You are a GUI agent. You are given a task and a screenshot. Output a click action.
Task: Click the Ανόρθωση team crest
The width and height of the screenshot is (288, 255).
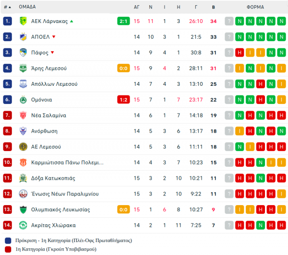pyautogui.click(x=23, y=131)
